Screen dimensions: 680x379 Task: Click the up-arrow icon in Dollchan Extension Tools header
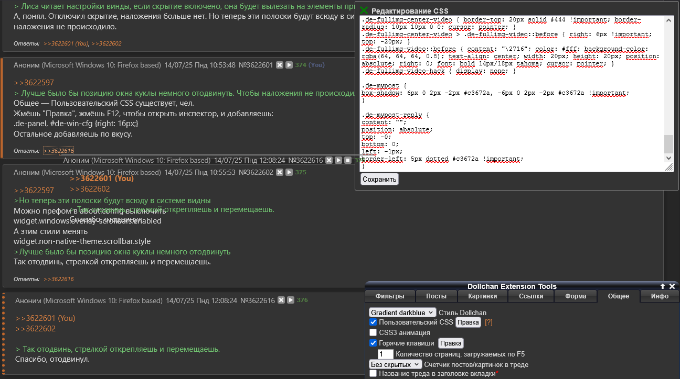(663, 286)
